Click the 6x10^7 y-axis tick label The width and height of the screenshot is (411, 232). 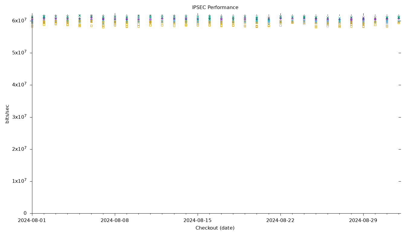point(19,20)
